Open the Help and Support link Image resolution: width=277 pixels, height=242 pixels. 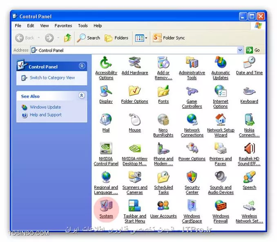[46, 115]
